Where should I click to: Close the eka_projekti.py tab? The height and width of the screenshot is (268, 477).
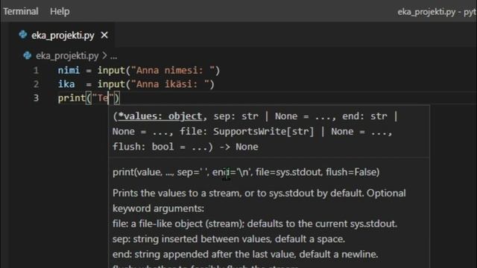pos(104,35)
